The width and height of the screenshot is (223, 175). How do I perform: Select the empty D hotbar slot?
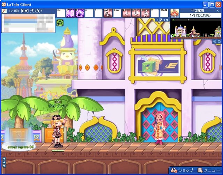click(x=89, y=13)
